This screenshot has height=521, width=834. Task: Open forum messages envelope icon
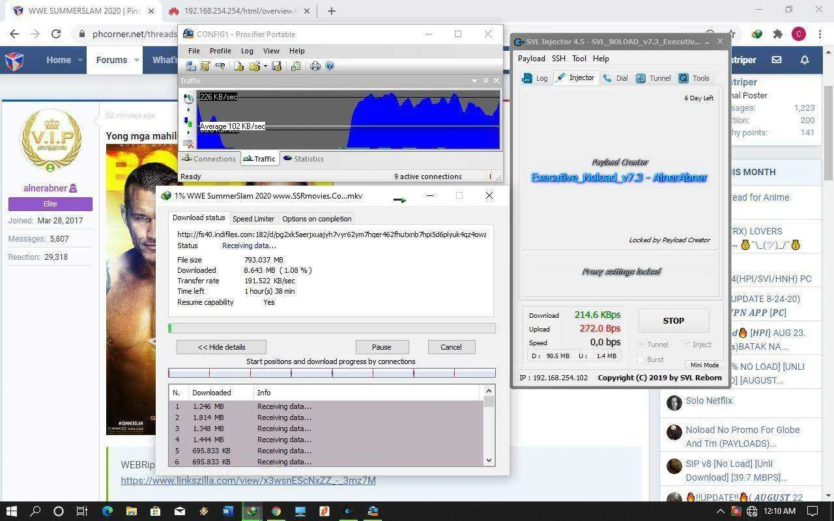777,60
